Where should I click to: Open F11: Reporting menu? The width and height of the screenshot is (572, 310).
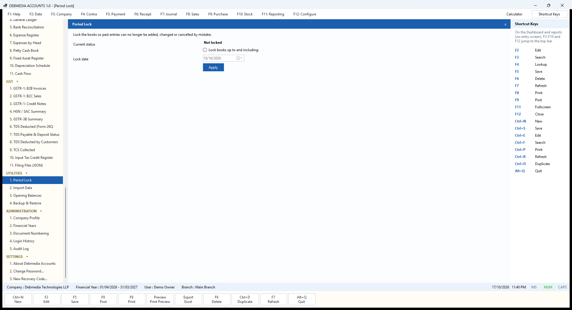(x=273, y=14)
